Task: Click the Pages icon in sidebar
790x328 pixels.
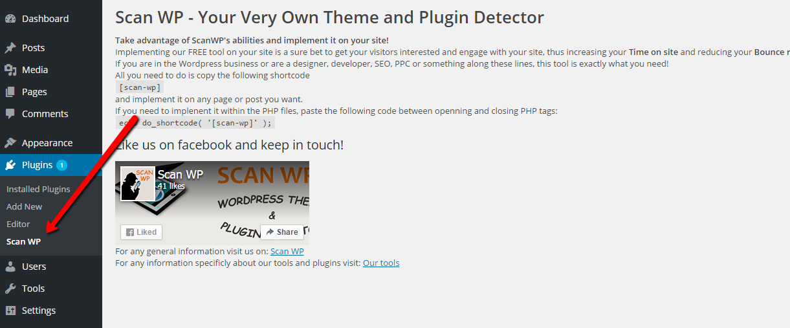Action: 10,92
